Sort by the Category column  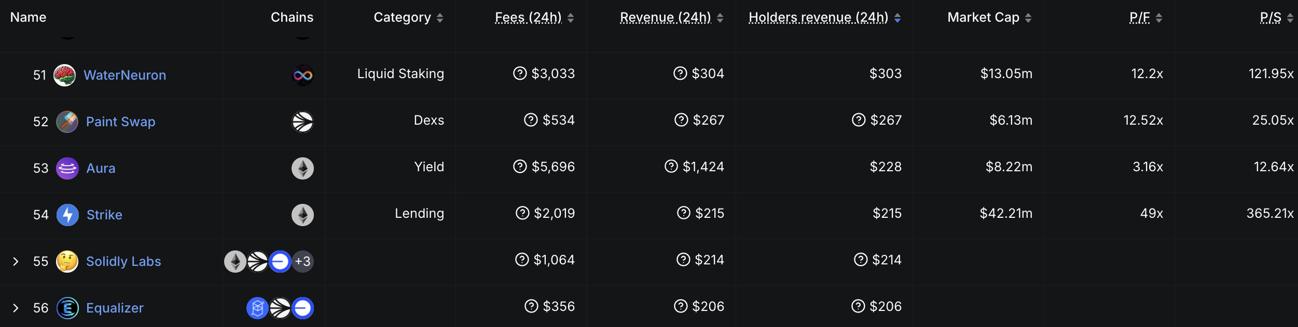[408, 18]
